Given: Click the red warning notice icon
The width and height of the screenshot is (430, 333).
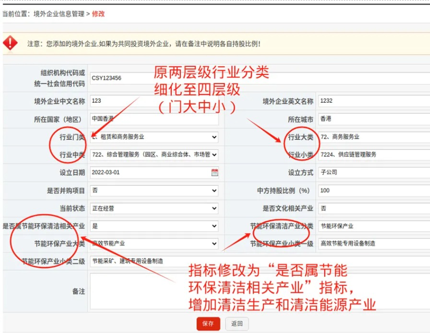Looking at the screenshot, I should (x=10, y=43).
